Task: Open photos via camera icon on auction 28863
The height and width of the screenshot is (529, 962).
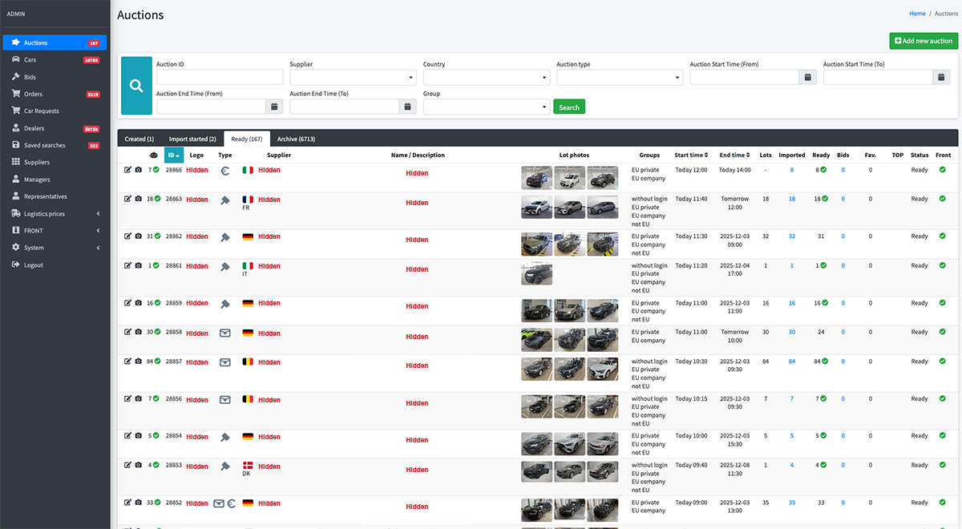Action: [137, 199]
